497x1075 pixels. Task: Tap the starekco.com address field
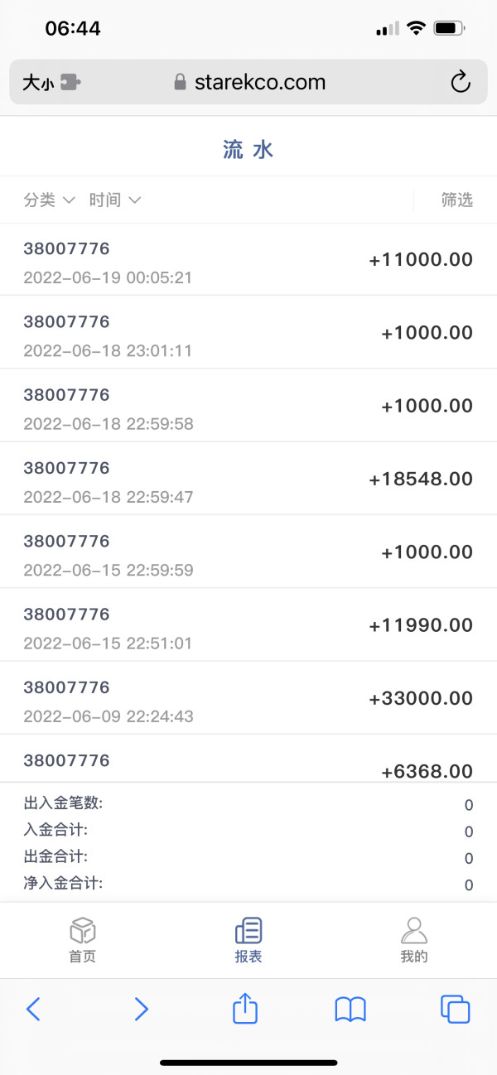pos(248,82)
